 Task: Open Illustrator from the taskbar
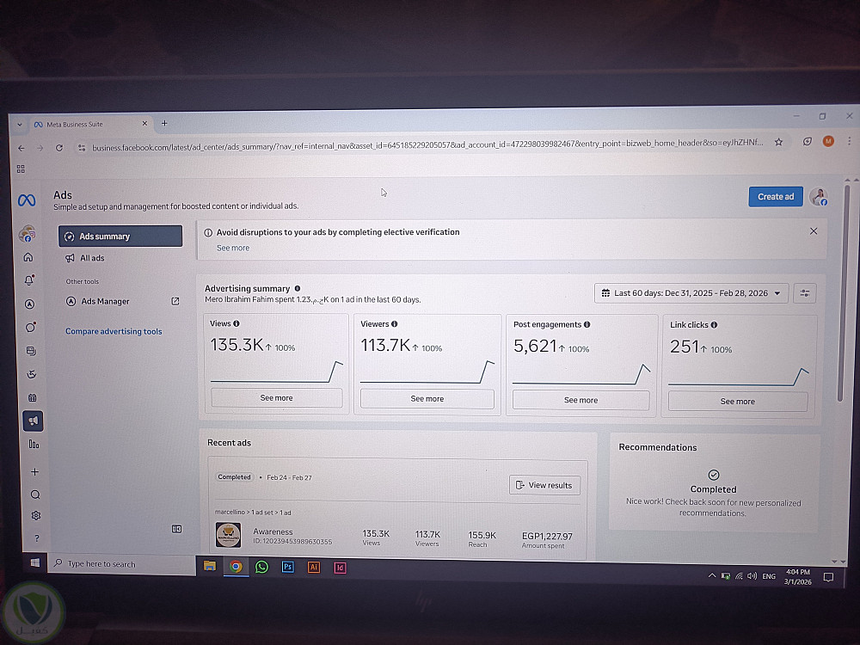coord(314,567)
